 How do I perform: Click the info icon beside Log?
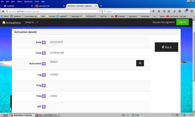tap(44, 75)
